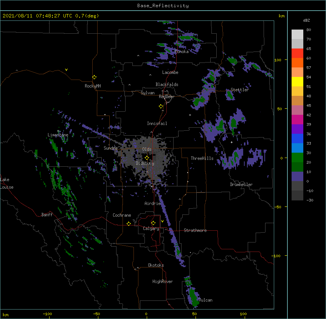The height and width of the screenshot is (319, 326).
Task: Click the -50 tick label on right axis
Action: [x=278, y=207]
